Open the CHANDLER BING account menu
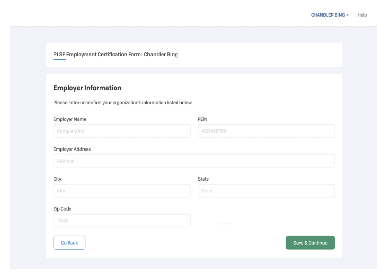This screenshot has height=273, width=385. pos(328,15)
